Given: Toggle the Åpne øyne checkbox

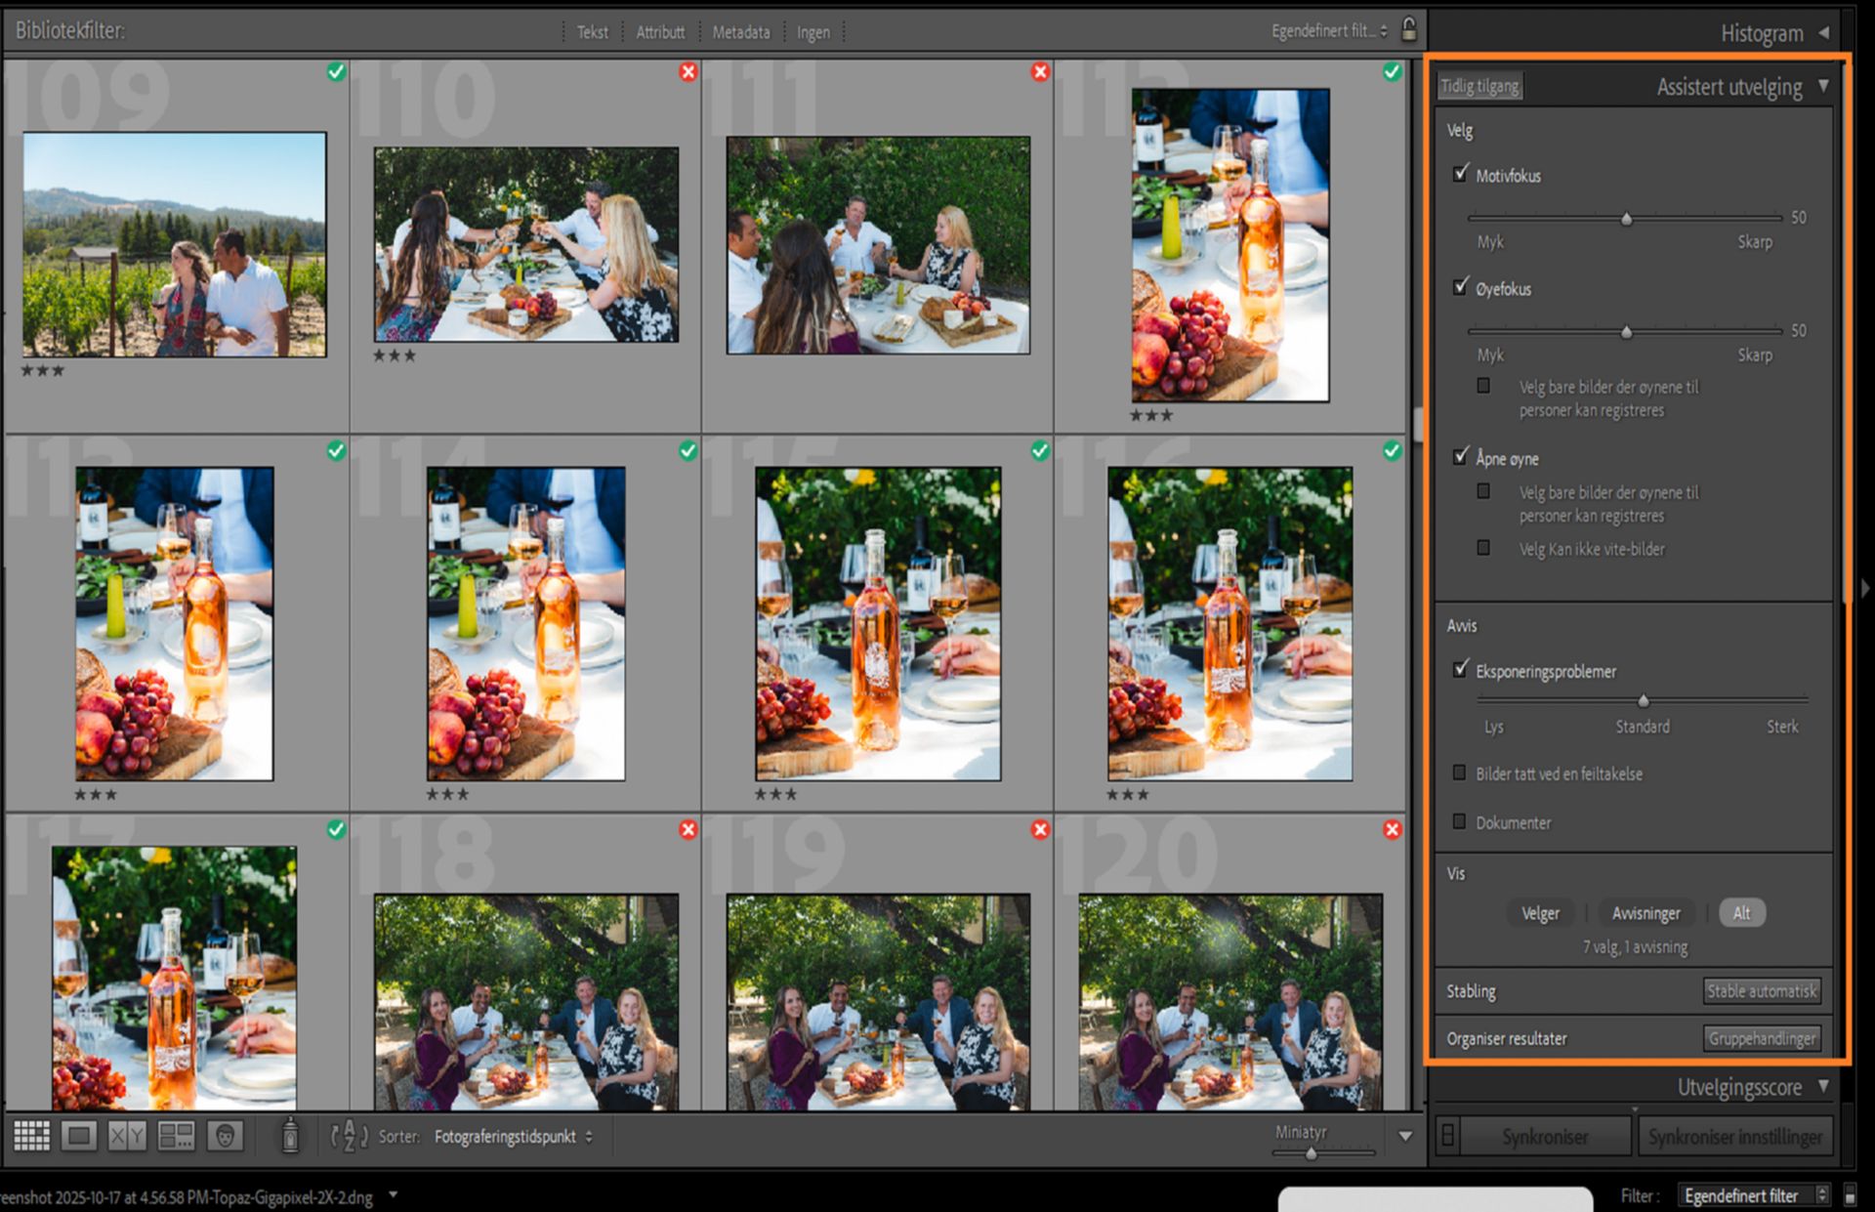Looking at the screenshot, I should [x=1460, y=456].
